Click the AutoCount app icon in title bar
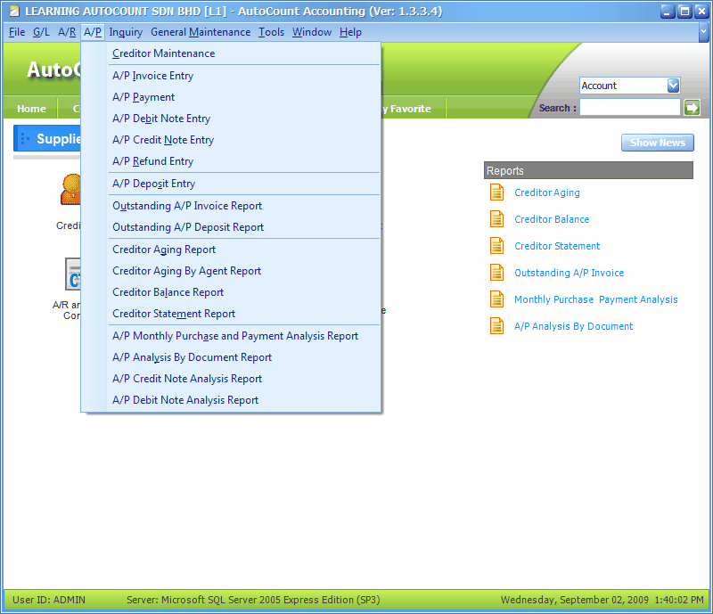The height and width of the screenshot is (614, 713). point(14,12)
